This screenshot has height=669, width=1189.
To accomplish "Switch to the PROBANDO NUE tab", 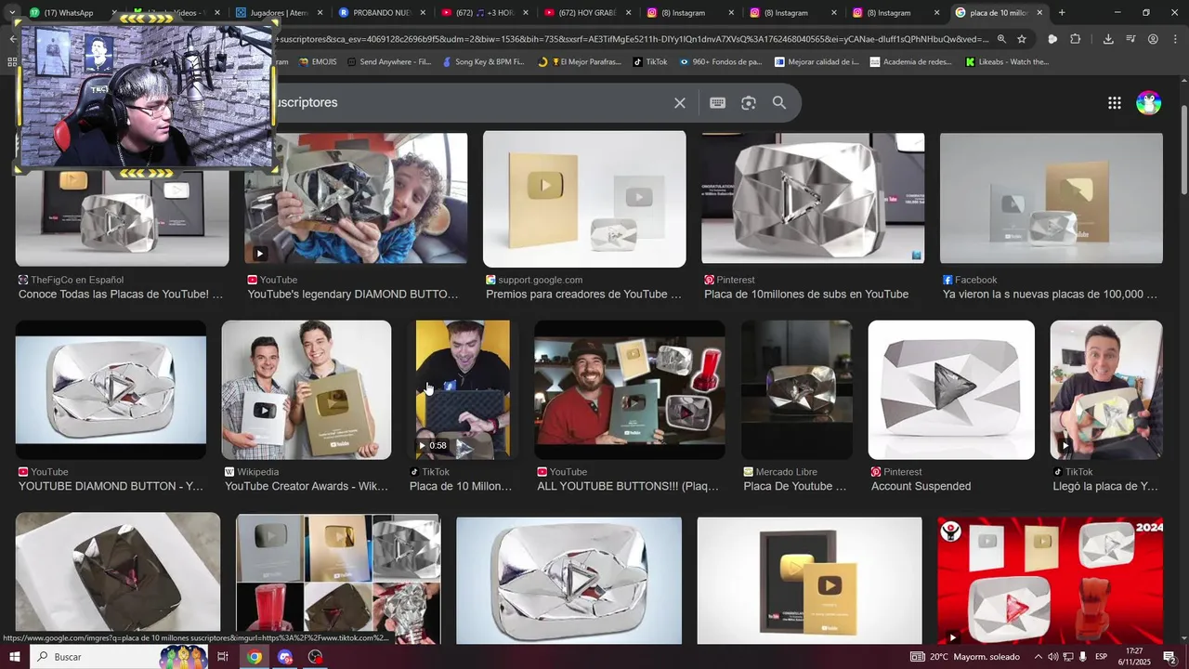I will point(381,13).
